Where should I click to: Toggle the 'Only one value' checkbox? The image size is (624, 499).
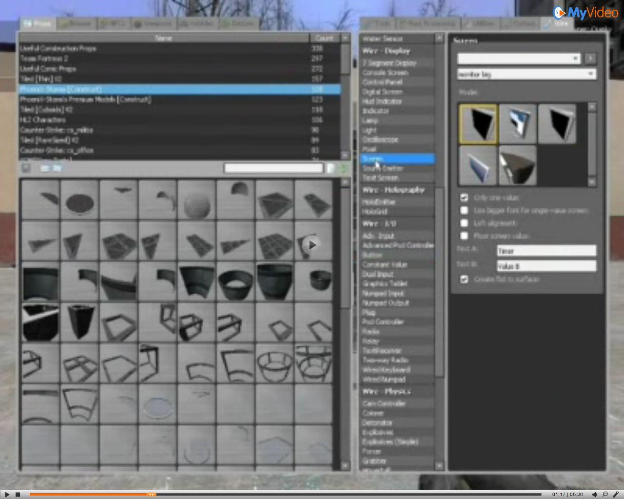click(464, 197)
